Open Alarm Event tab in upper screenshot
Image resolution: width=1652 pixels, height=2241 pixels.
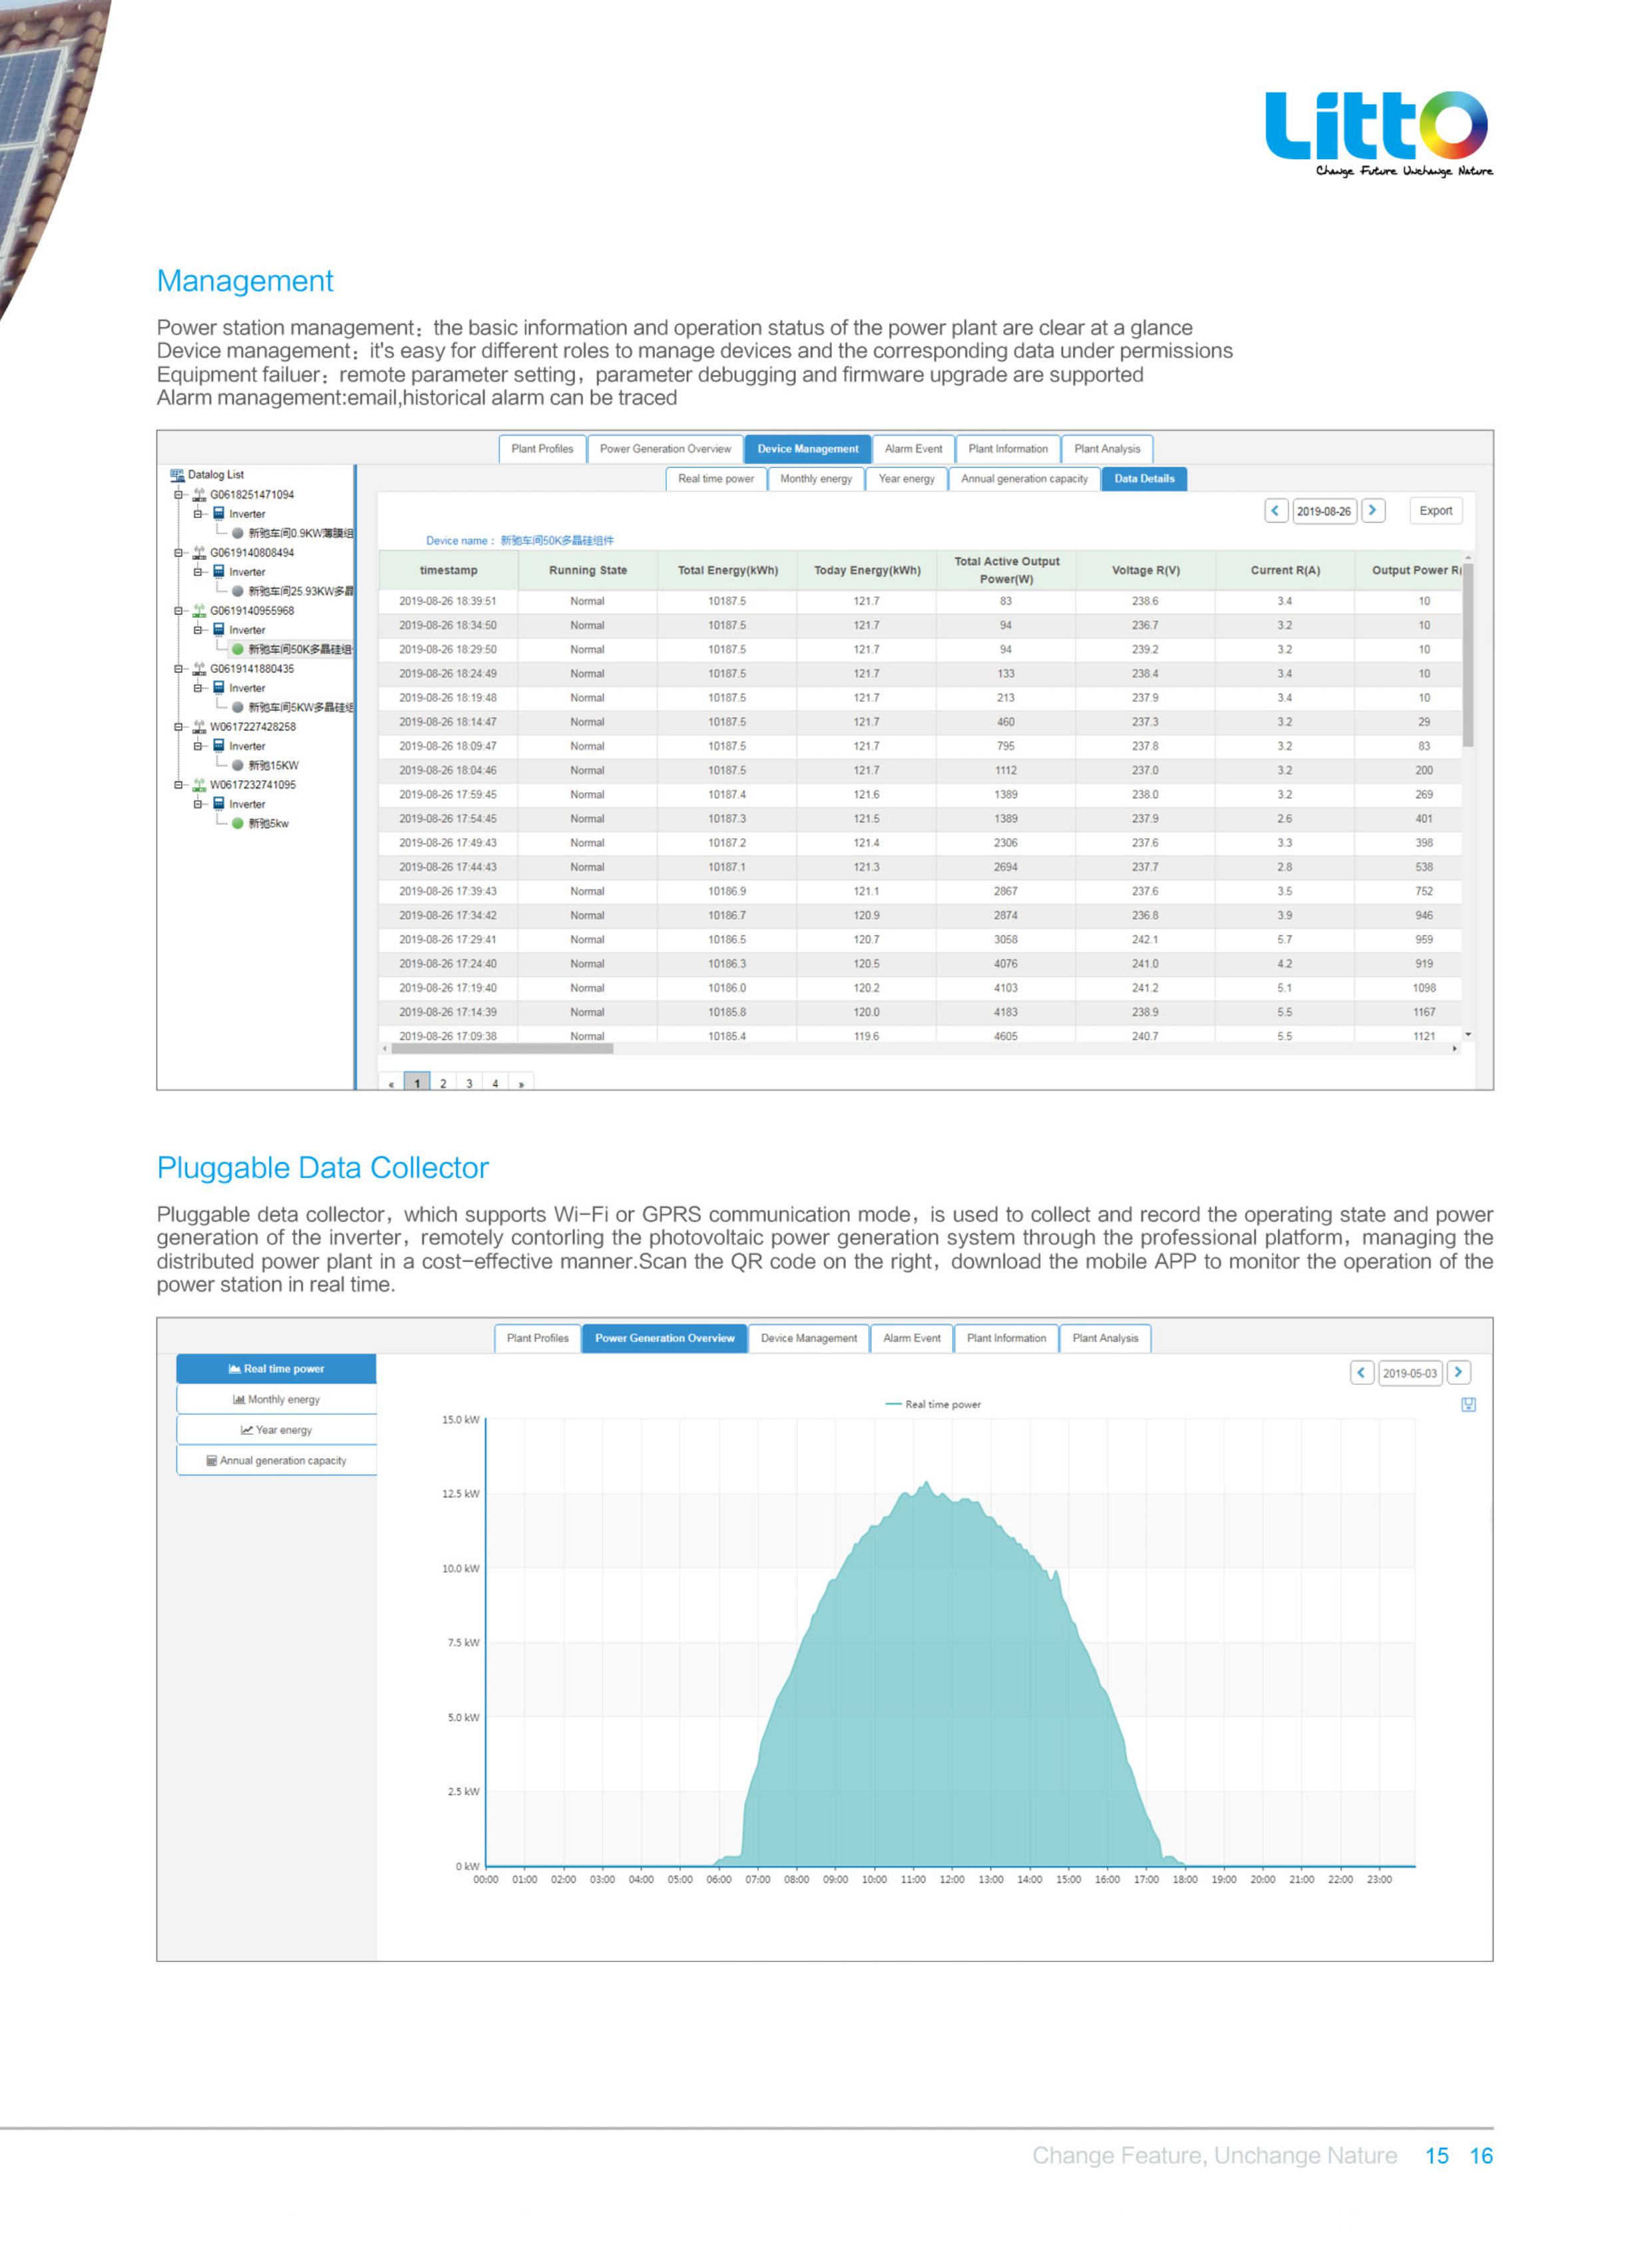pos(913,449)
